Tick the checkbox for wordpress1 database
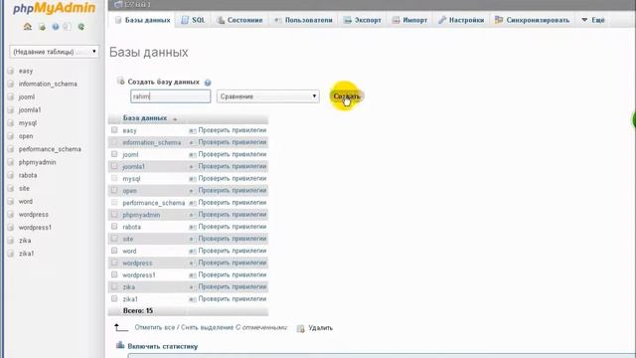This screenshot has width=636, height=358. (114, 274)
